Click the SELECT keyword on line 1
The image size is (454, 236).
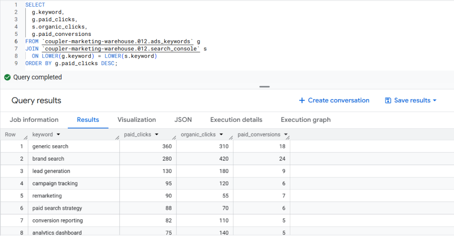35,5
